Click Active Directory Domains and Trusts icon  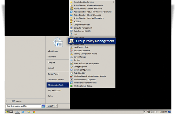click(71, 9)
